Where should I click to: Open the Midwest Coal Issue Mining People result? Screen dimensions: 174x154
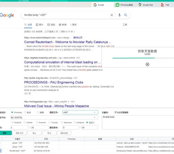(x=57, y=106)
